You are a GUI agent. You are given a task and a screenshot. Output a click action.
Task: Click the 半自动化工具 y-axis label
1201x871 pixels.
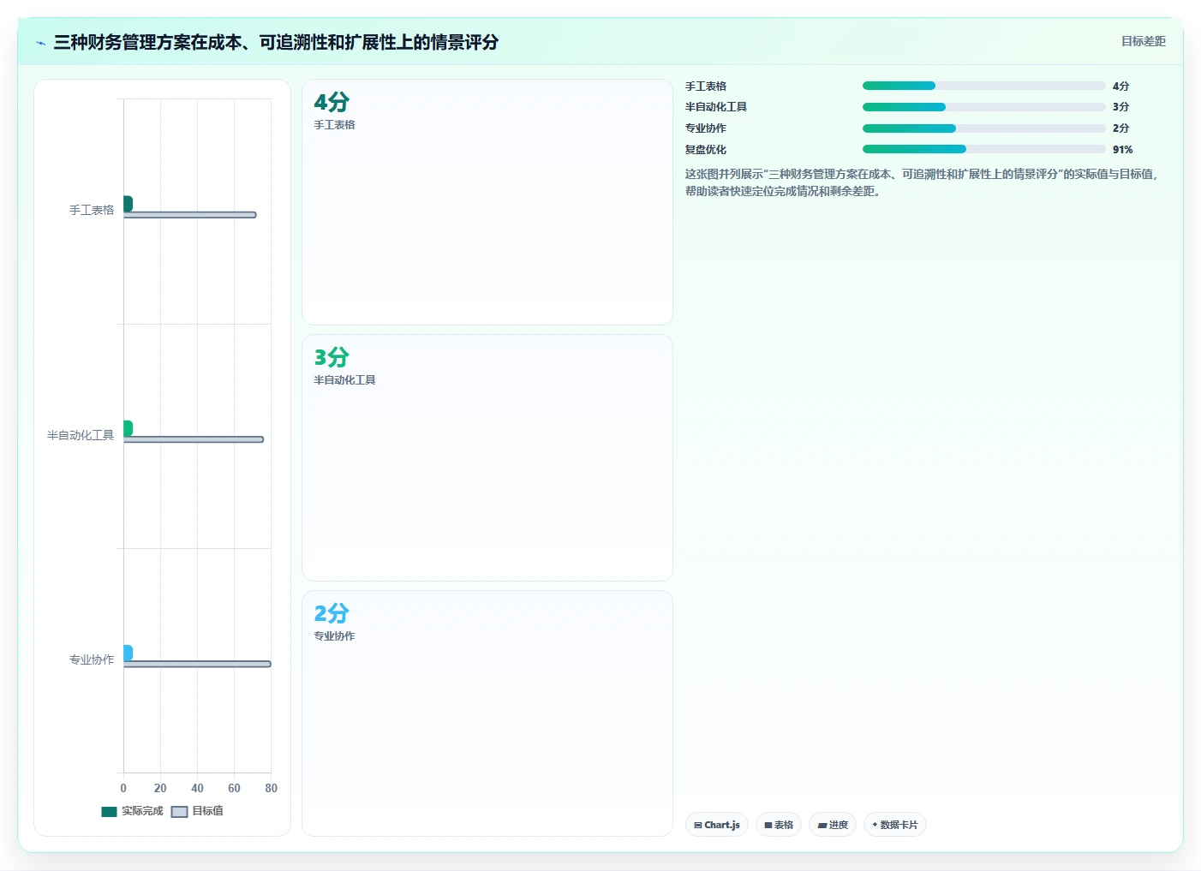(81, 435)
